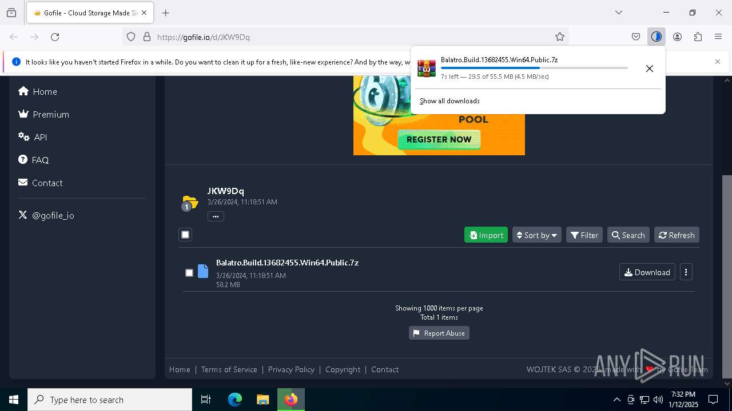
Task: Download the Balatro.Build archive
Action: [647, 272]
